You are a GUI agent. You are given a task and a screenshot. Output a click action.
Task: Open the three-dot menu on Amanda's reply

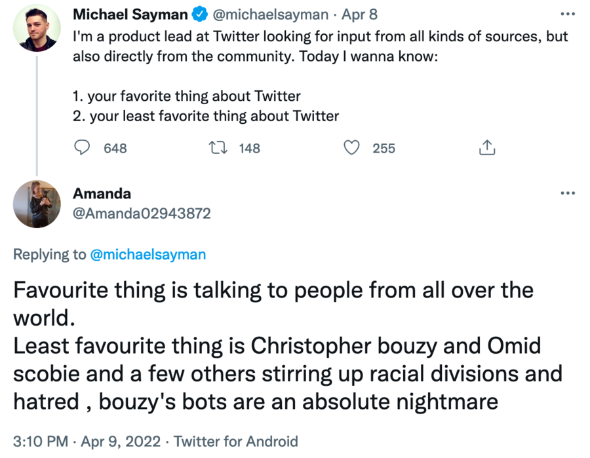tap(567, 193)
